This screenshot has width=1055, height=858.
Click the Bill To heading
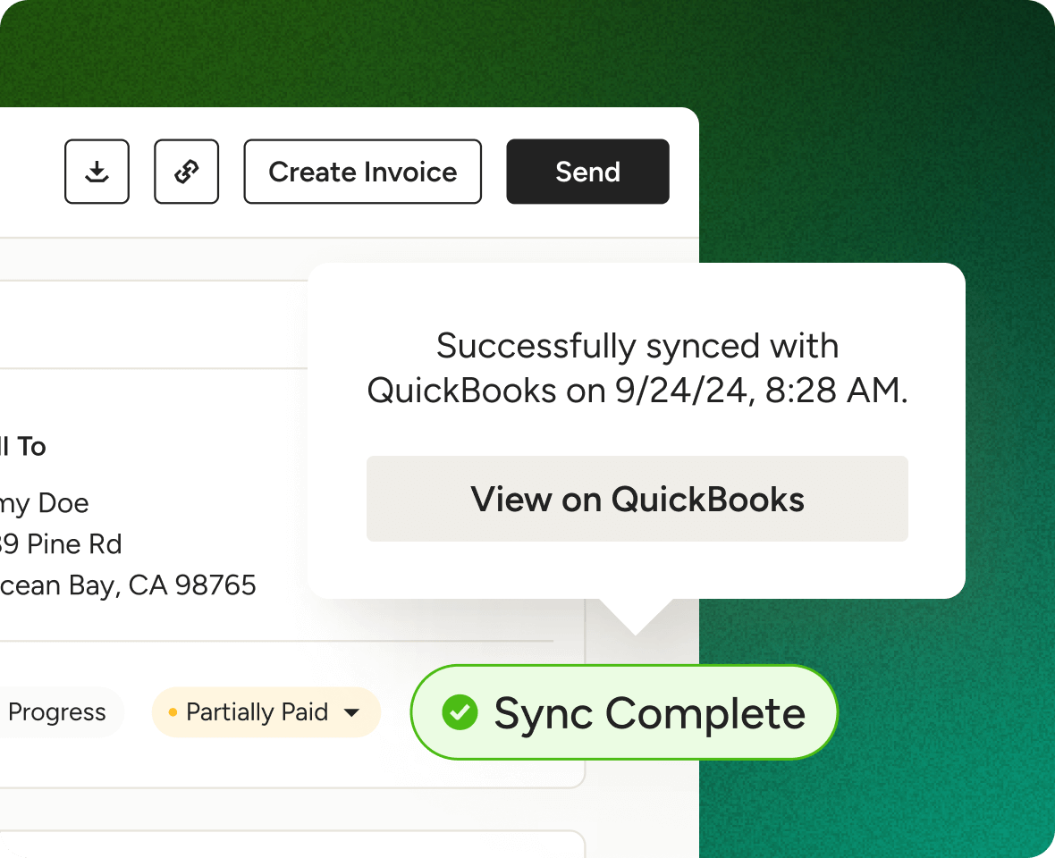[x=23, y=446]
